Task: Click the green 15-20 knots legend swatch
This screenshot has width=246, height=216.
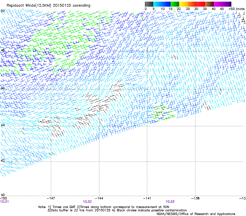Action: tap(175, 4)
